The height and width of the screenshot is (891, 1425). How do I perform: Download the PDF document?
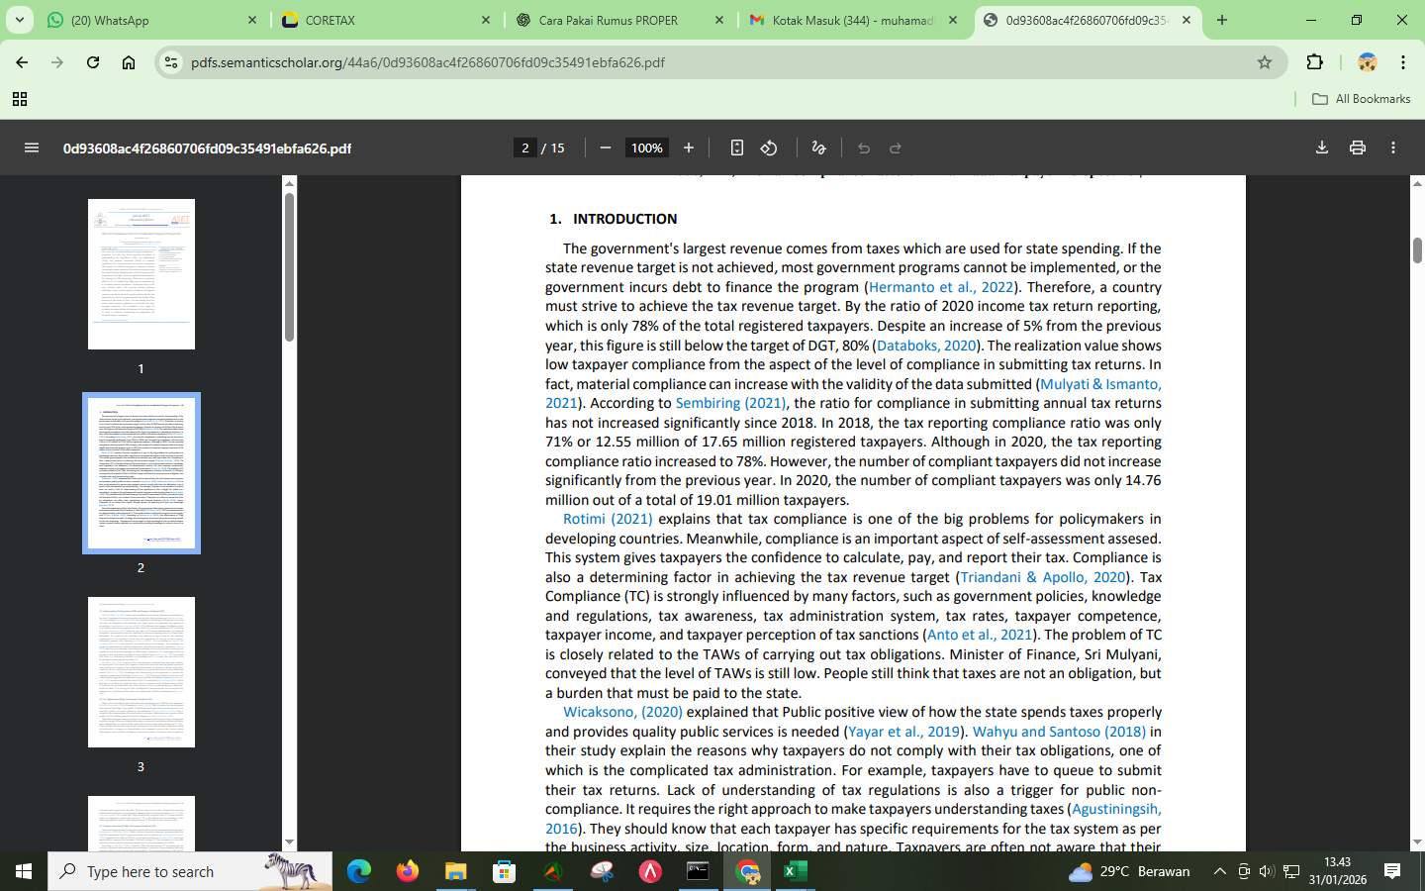coord(1322,148)
